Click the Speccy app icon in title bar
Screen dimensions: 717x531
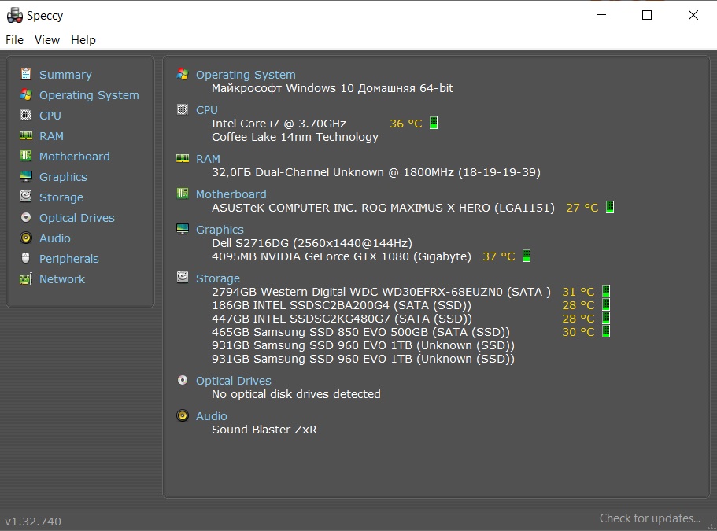(x=13, y=15)
